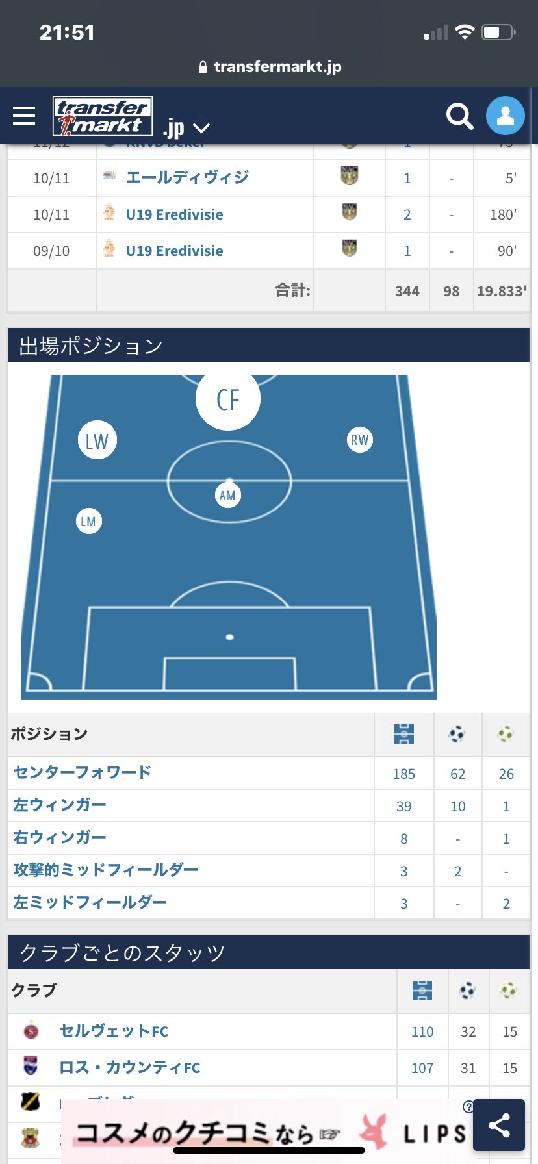Image resolution: width=538 pixels, height=1164 pixels.
Task: Tap the Transfermarkt logo
Action: (x=102, y=116)
